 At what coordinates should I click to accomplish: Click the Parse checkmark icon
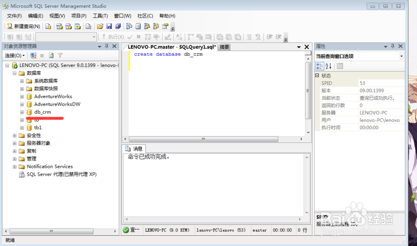pyautogui.click(x=130, y=37)
